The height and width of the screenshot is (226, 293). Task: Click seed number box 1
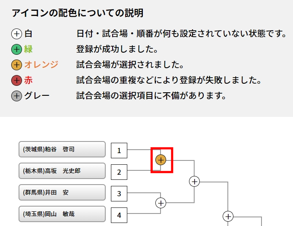[119, 151]
